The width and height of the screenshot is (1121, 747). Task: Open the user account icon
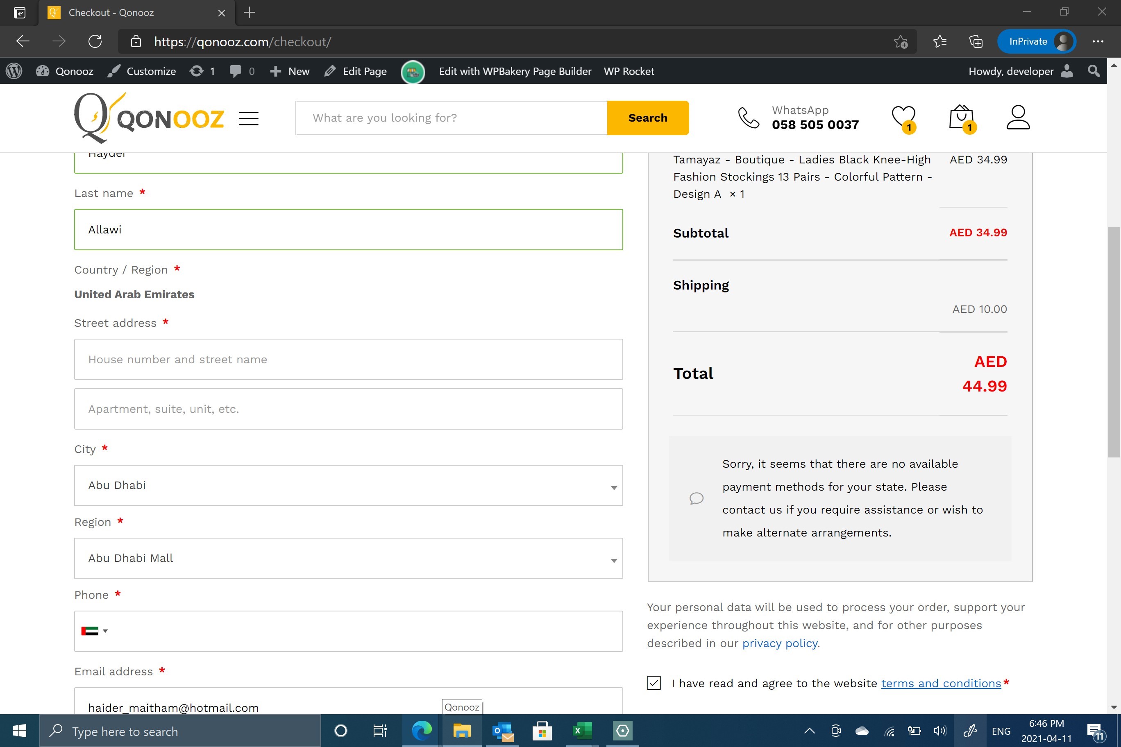tap(1018, 117)
